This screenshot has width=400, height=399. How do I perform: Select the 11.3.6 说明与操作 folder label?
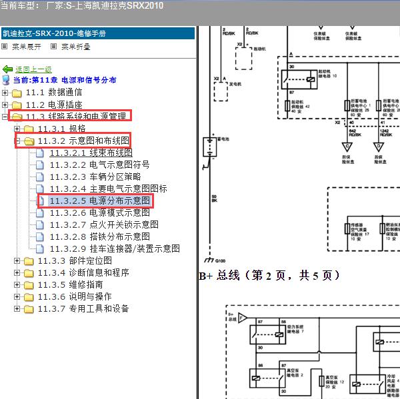pyautogui.click(x=75, y=296)
